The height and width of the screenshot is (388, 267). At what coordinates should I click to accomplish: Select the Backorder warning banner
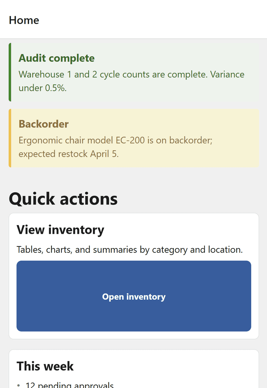pos(133,138)
